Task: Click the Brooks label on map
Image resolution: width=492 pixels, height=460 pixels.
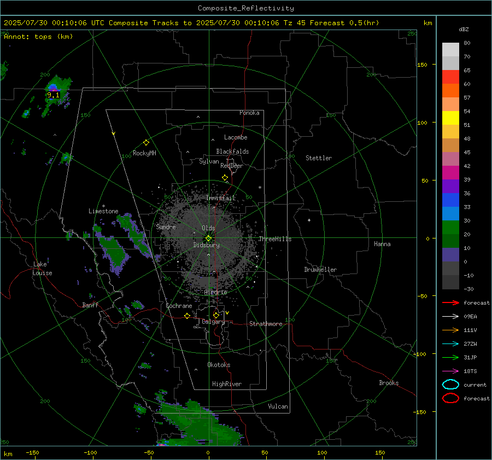Action: click(389, 383)
